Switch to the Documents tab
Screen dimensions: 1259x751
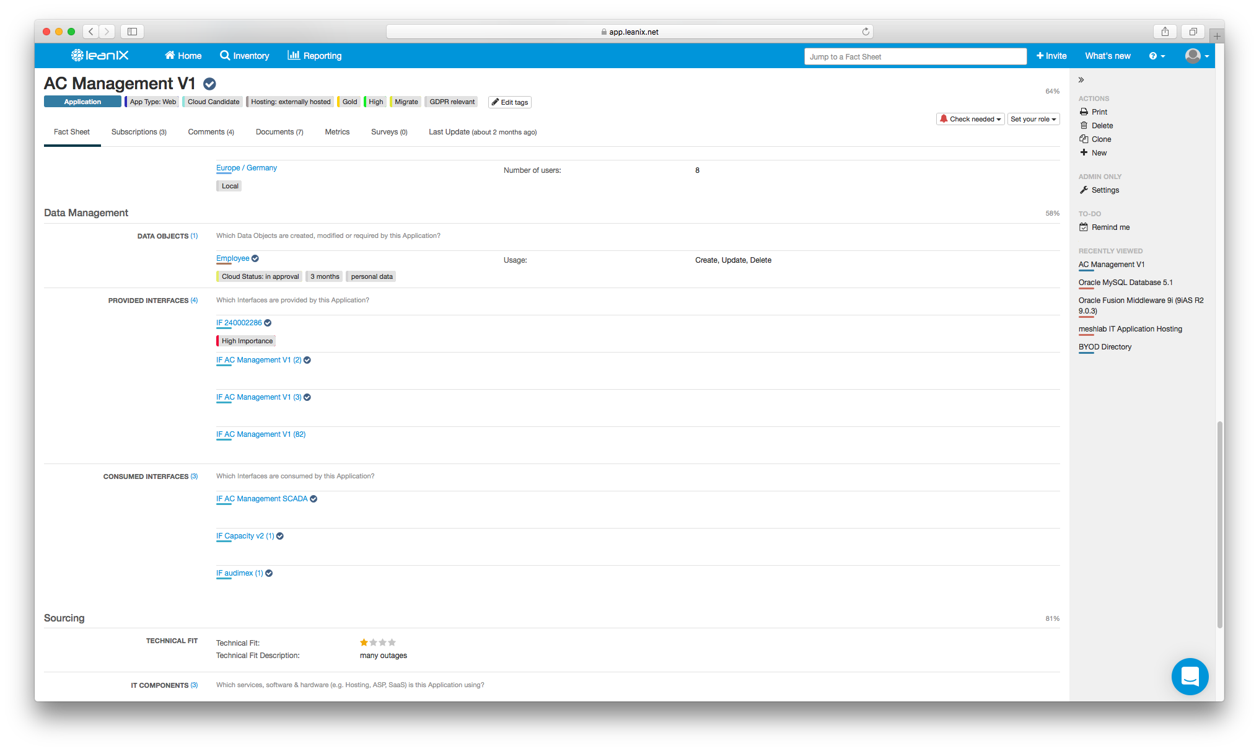coord(279,132)
